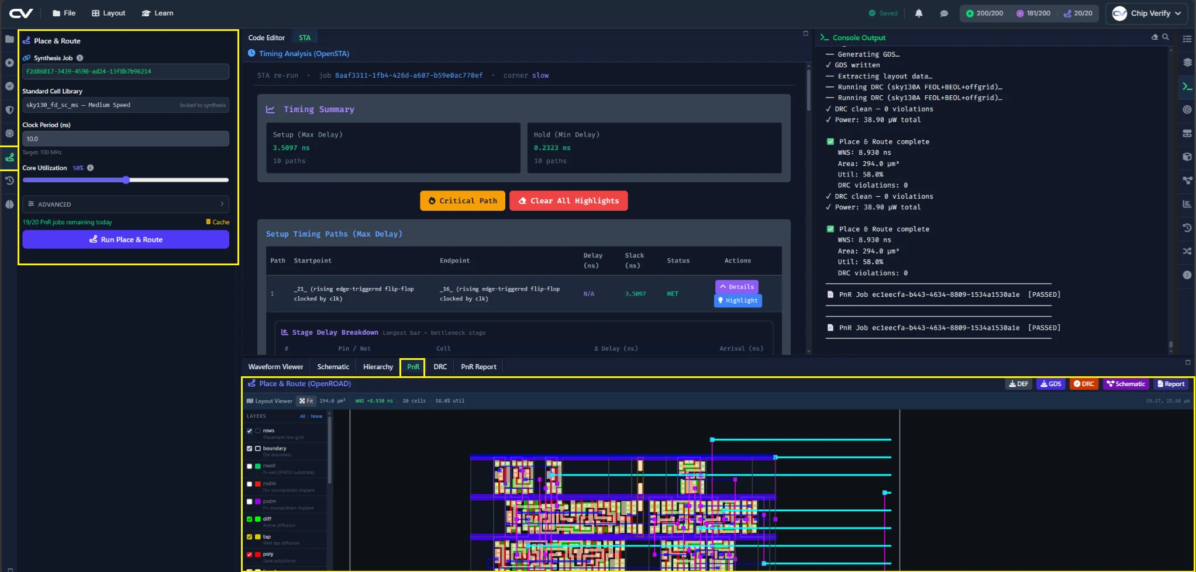
Task: Enable the psdm layer checkbox
Action: tap(250, 501)
